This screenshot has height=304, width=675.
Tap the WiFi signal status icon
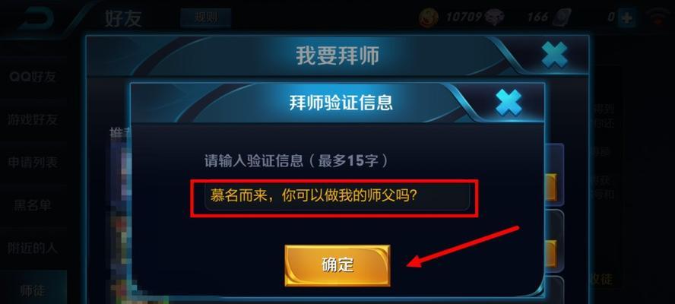coord(659,18)
